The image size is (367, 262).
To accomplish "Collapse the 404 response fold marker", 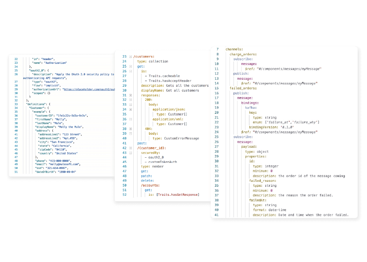I will point(130,129).
